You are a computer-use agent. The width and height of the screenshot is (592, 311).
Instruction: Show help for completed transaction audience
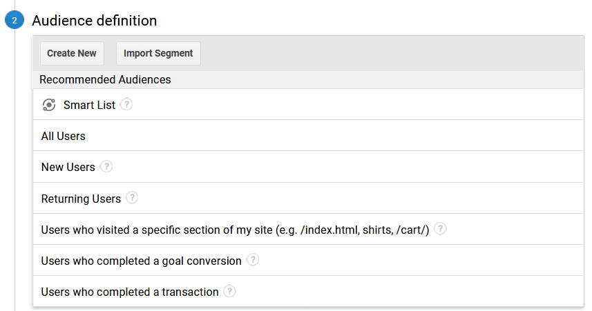[229, 291]
